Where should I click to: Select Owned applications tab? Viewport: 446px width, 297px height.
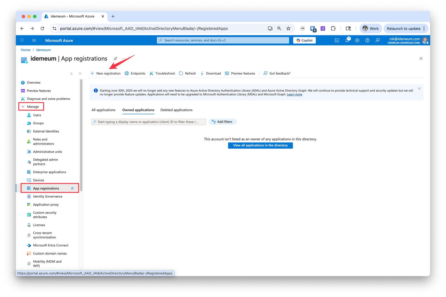138,110
